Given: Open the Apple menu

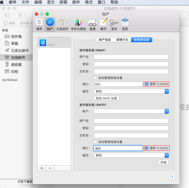Looking at the screenshot, I should tap(2, 2).
